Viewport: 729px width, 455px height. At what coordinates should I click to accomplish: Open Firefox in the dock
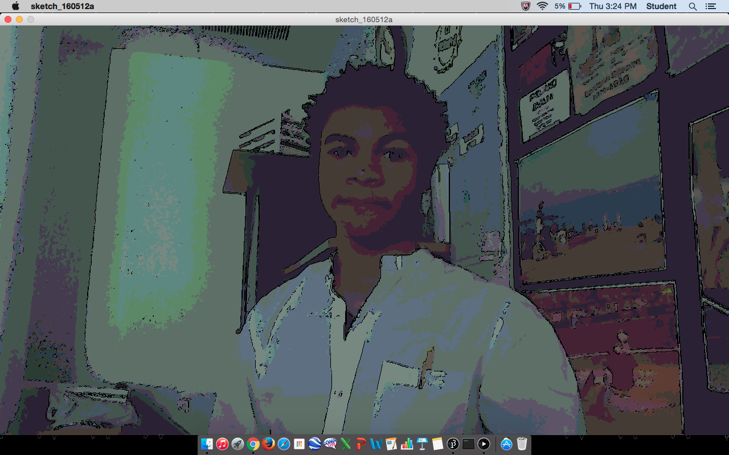click(268, 444)
